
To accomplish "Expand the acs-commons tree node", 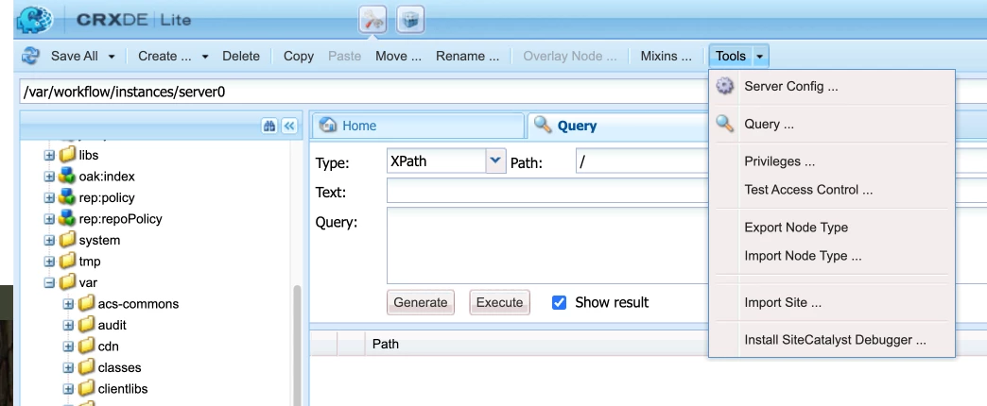I will click(x=69, y=304).
